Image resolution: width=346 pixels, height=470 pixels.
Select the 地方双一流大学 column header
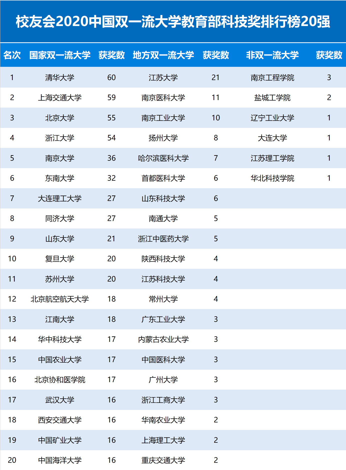coord(163,55)
